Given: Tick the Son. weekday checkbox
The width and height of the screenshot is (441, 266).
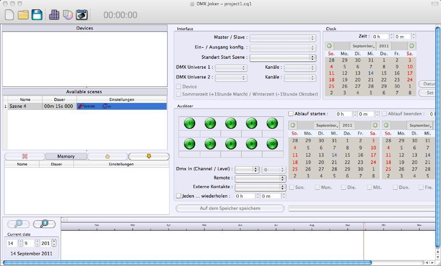Looking at the screenshot, I should [292, 187].
